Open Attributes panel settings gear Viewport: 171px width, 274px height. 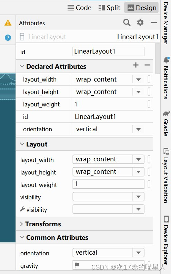pyautogui.click(x=140, y=22)
